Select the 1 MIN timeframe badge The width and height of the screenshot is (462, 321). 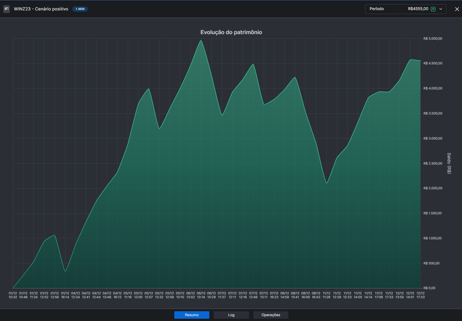(80, 9)
